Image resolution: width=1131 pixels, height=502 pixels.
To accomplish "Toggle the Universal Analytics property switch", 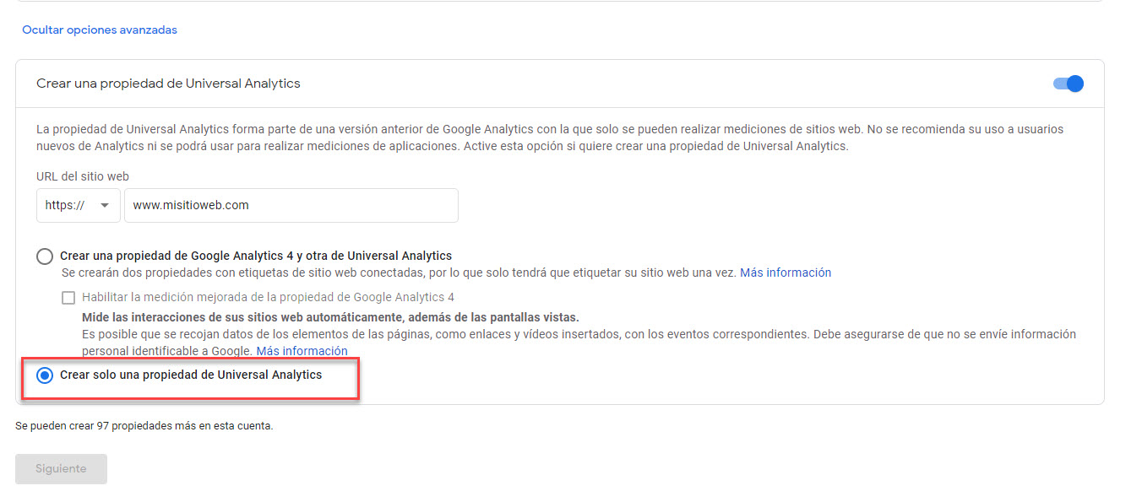I will click(x=1068, y=84).
